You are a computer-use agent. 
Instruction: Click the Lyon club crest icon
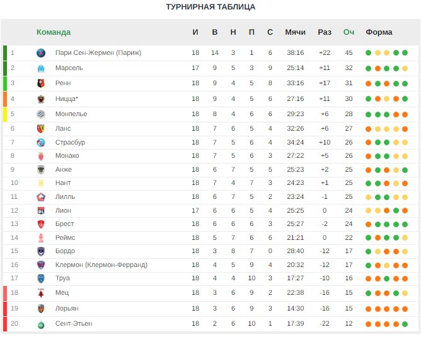click(41, 211)
